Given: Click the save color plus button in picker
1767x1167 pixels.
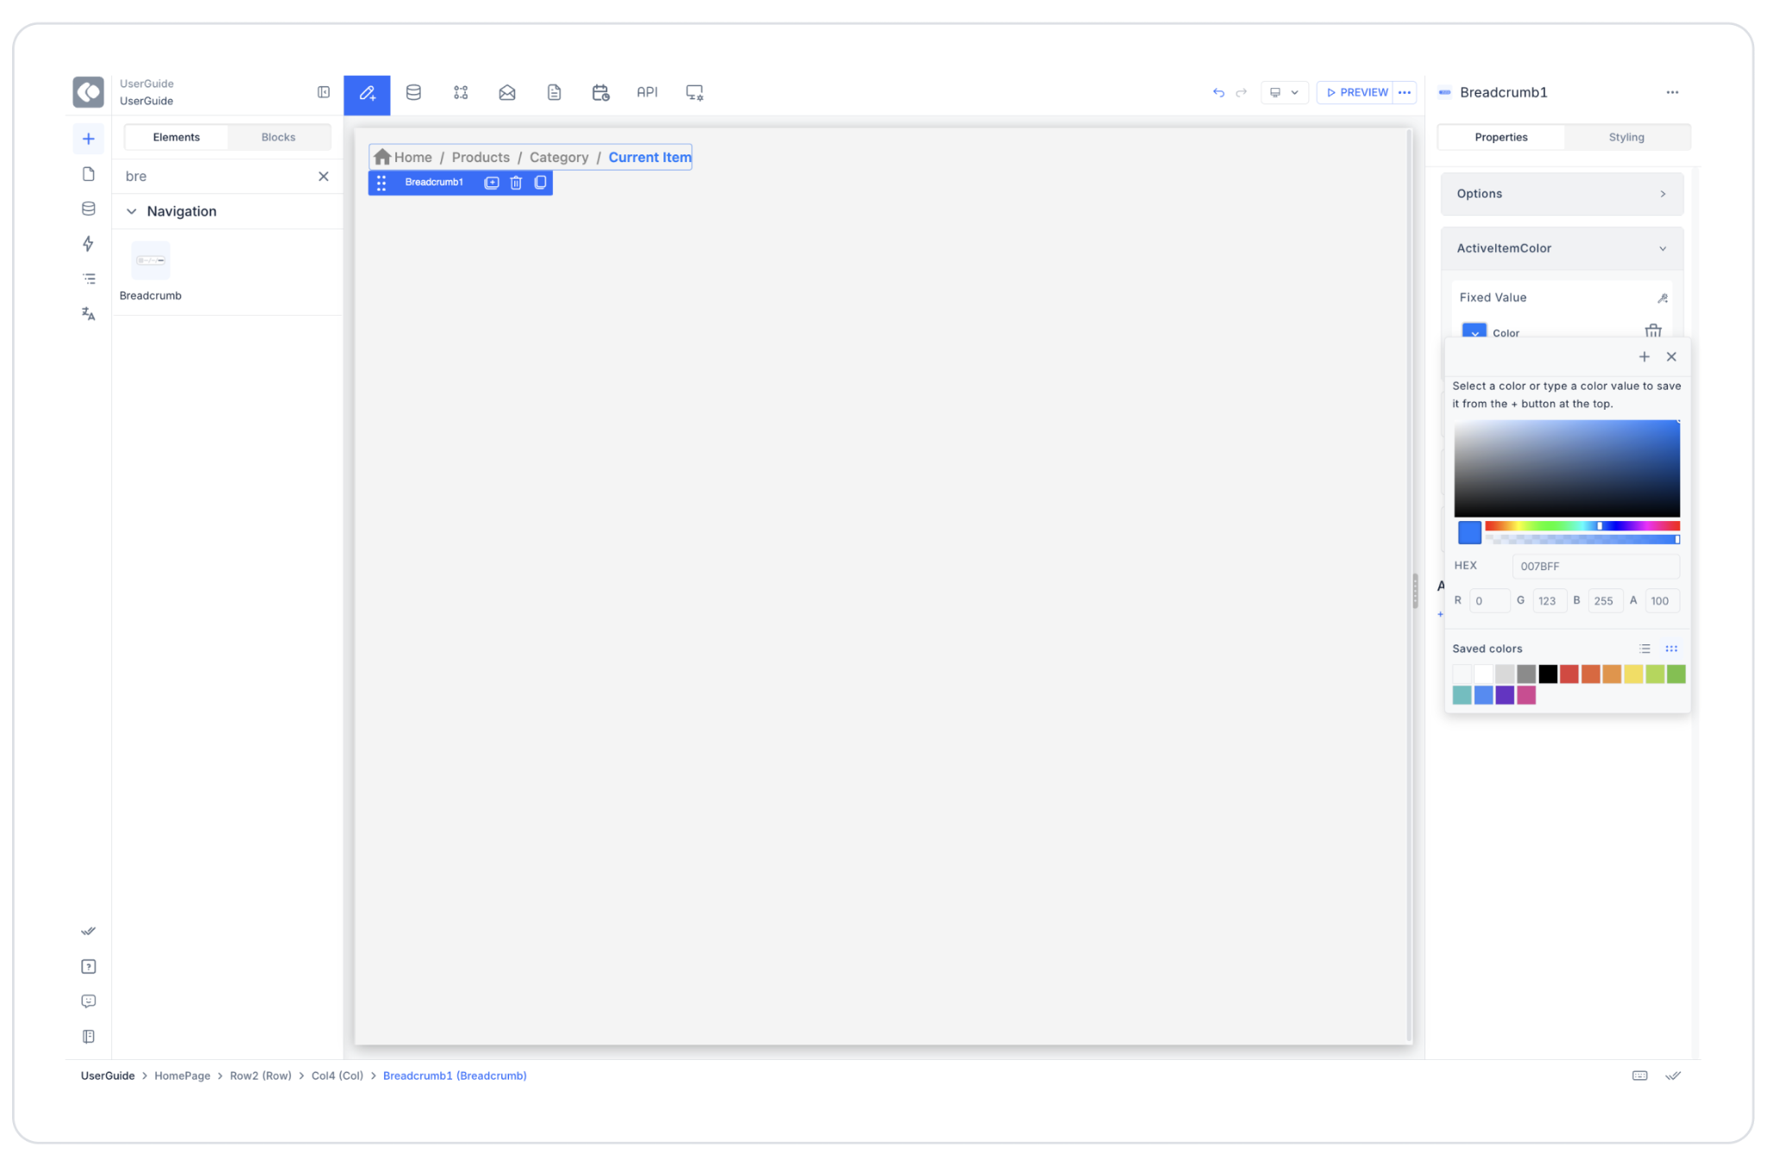Looking at the screenshot, I should pyautogui.click(x=1644, y=357).
